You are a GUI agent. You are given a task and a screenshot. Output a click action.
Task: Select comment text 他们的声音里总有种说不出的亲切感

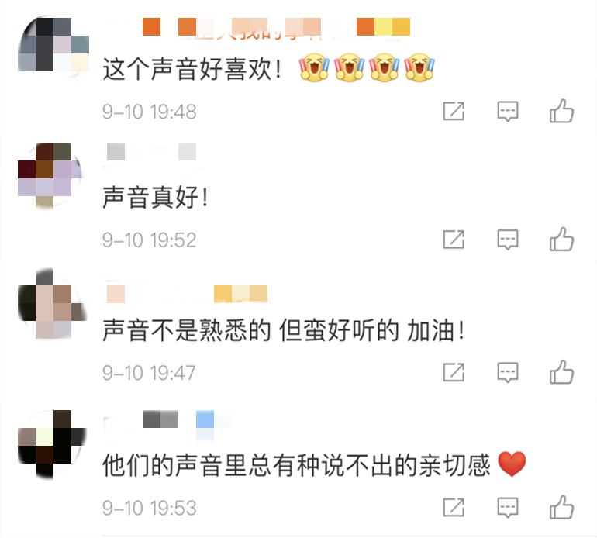click(296, 465)
